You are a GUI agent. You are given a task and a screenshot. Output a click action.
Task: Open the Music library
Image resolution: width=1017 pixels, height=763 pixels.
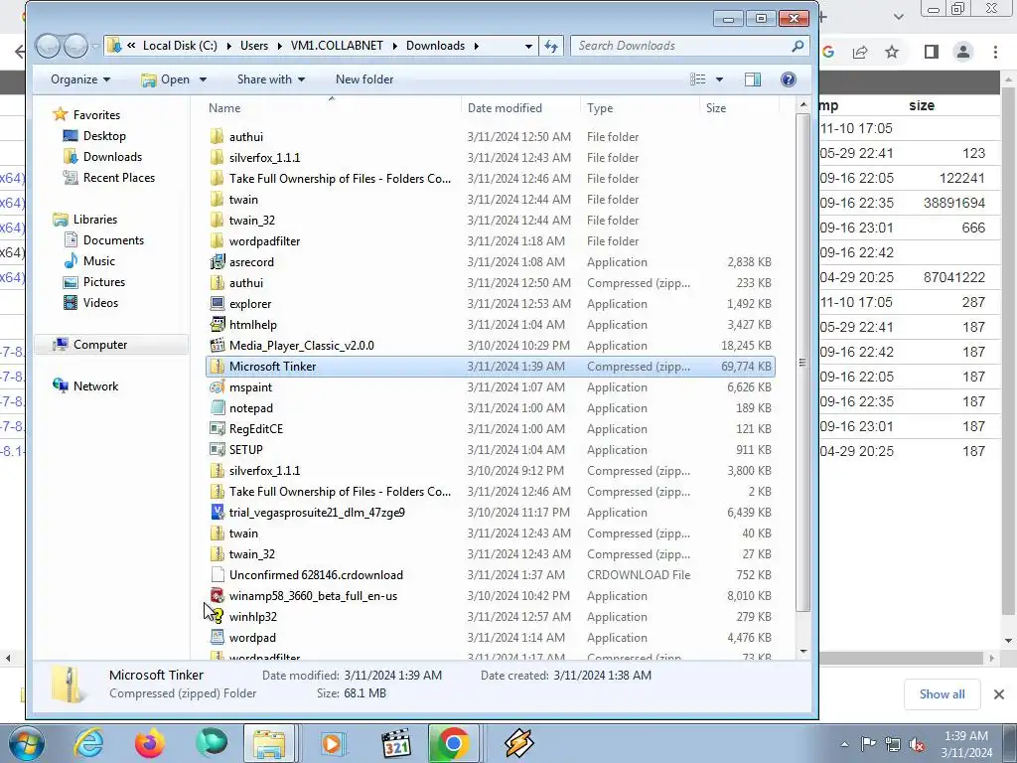(x=98, y=261)
